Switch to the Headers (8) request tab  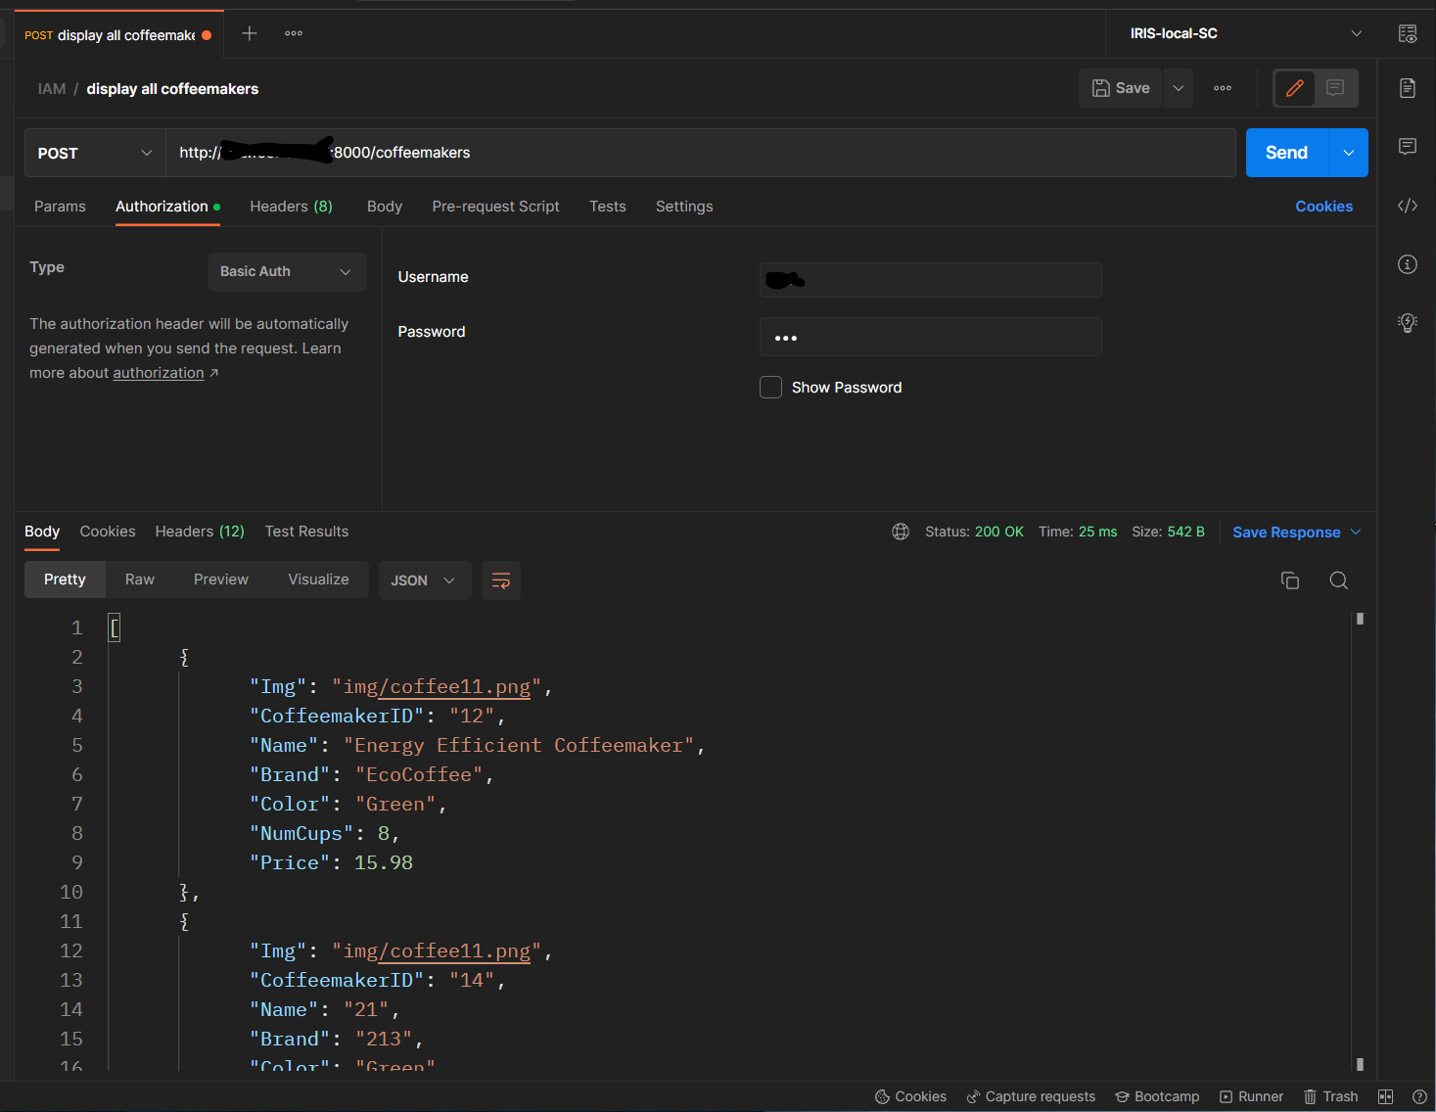tap(291, 207)
